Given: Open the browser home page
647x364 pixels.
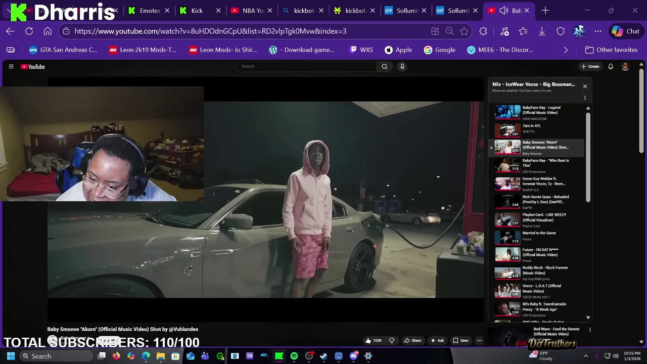Looking at the screenshot, I should click(x=48, y=31).
